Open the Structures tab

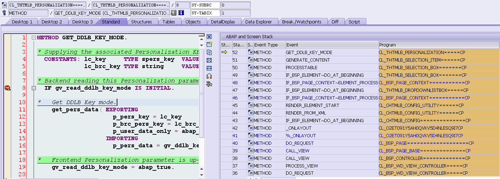142,22
